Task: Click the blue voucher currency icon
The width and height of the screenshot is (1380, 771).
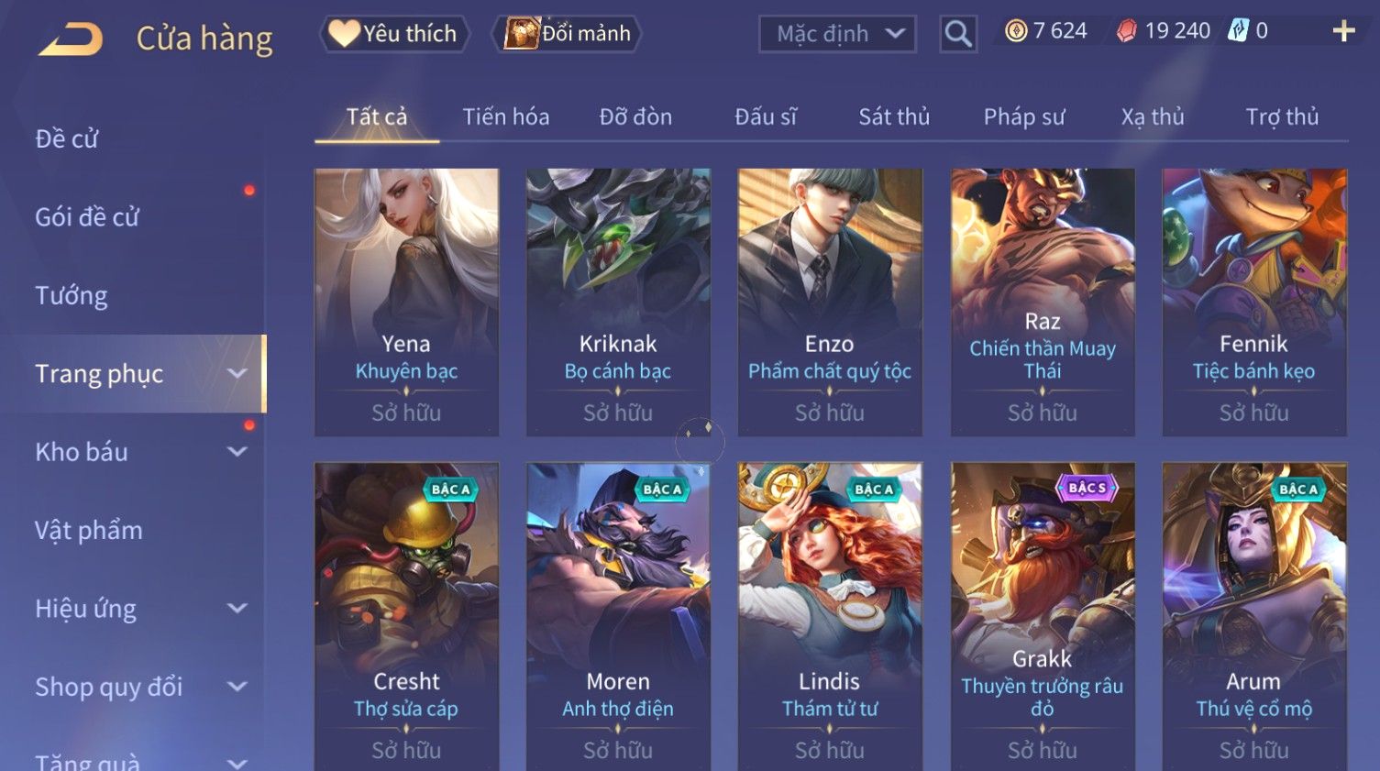Action: pyautogui.click(x=1239, y=31)
